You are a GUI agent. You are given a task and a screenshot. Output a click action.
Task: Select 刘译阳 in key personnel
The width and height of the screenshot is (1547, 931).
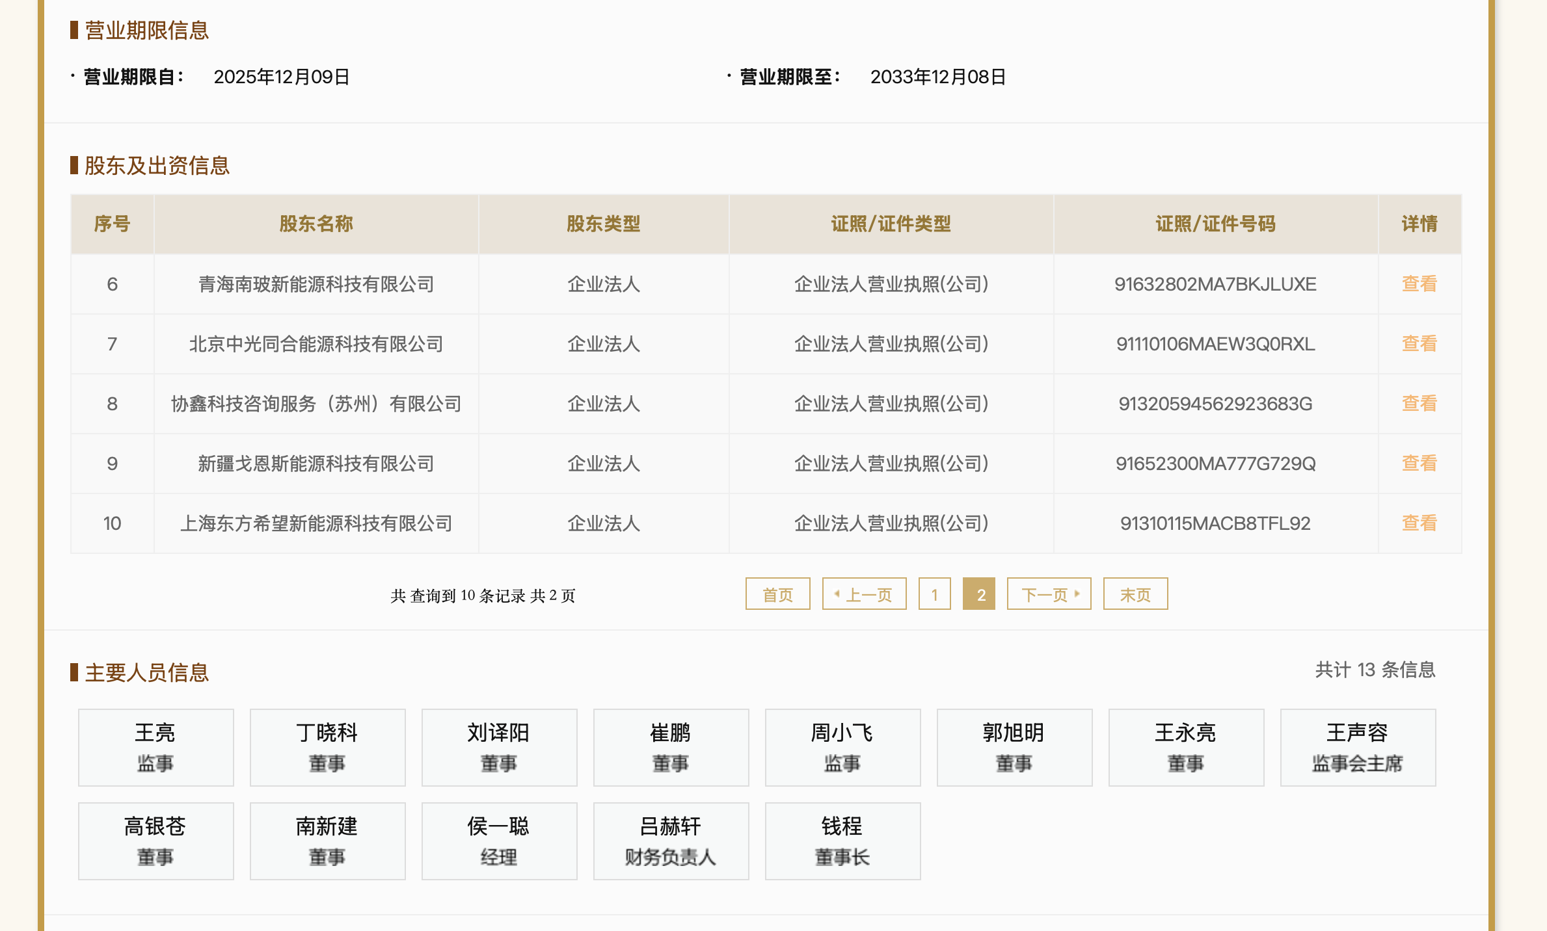coord(499,747)
